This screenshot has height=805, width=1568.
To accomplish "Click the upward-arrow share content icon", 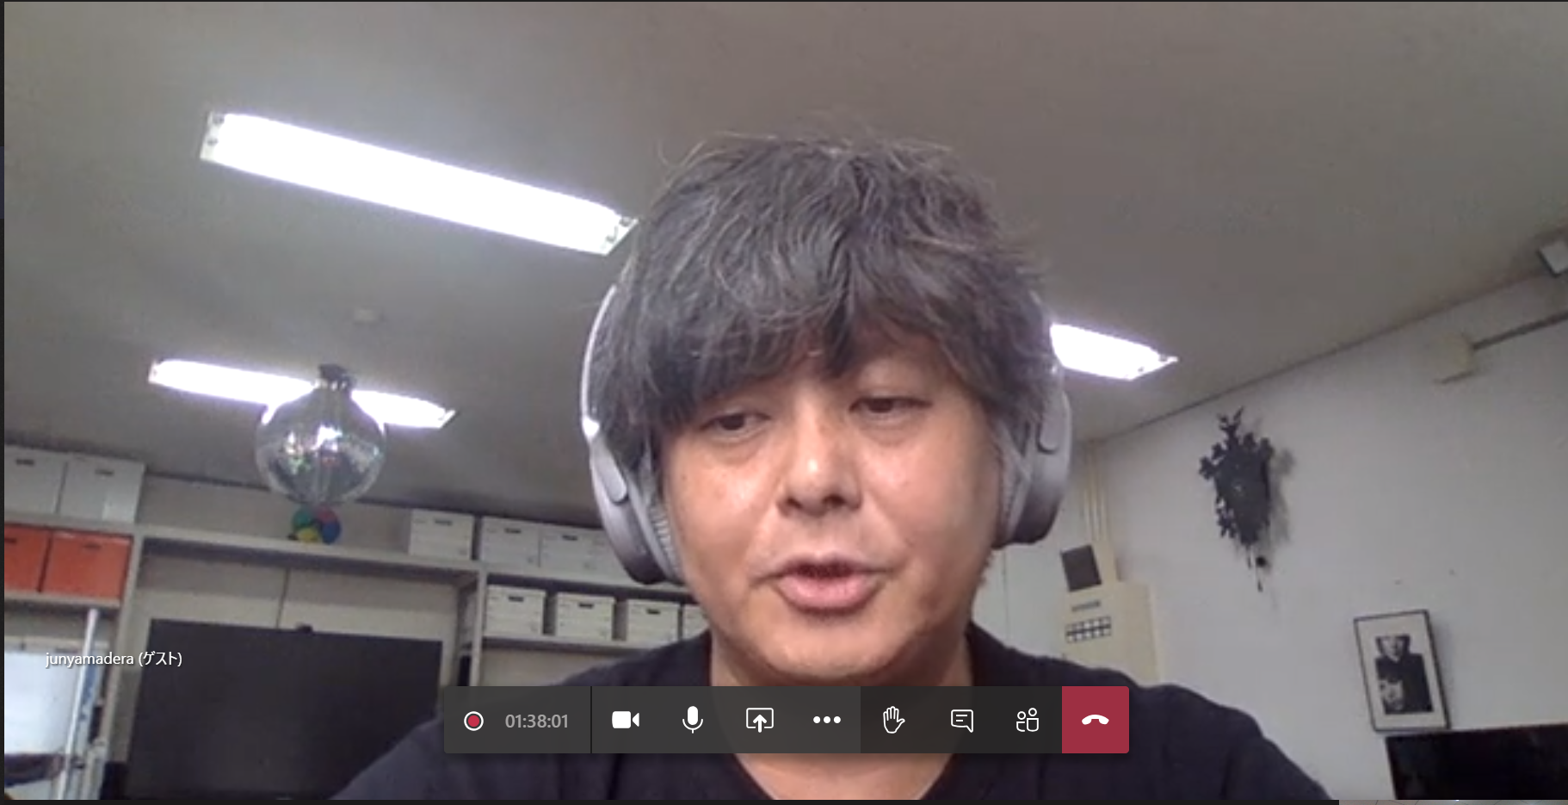I will 759,720.
